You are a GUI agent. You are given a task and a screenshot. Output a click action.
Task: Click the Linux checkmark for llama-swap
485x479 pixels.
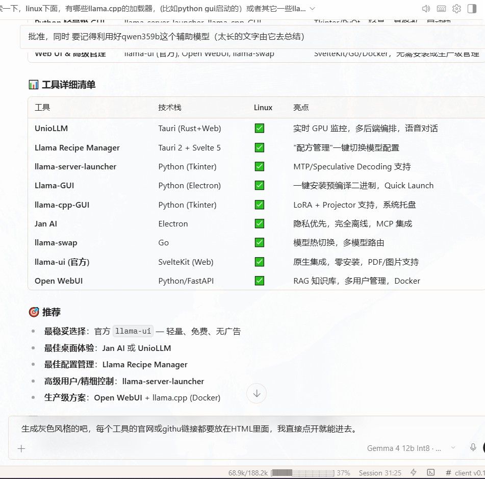click(x=260, y=243)
